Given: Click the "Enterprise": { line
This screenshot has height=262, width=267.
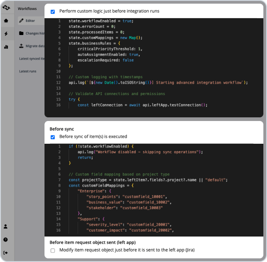Looking at the screenshot, I should click(x=94, y=191).
